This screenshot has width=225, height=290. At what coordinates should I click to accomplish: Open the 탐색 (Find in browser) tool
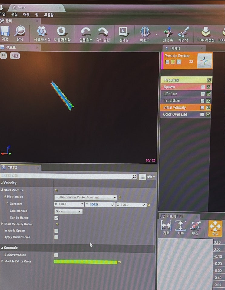click(20, 31)
